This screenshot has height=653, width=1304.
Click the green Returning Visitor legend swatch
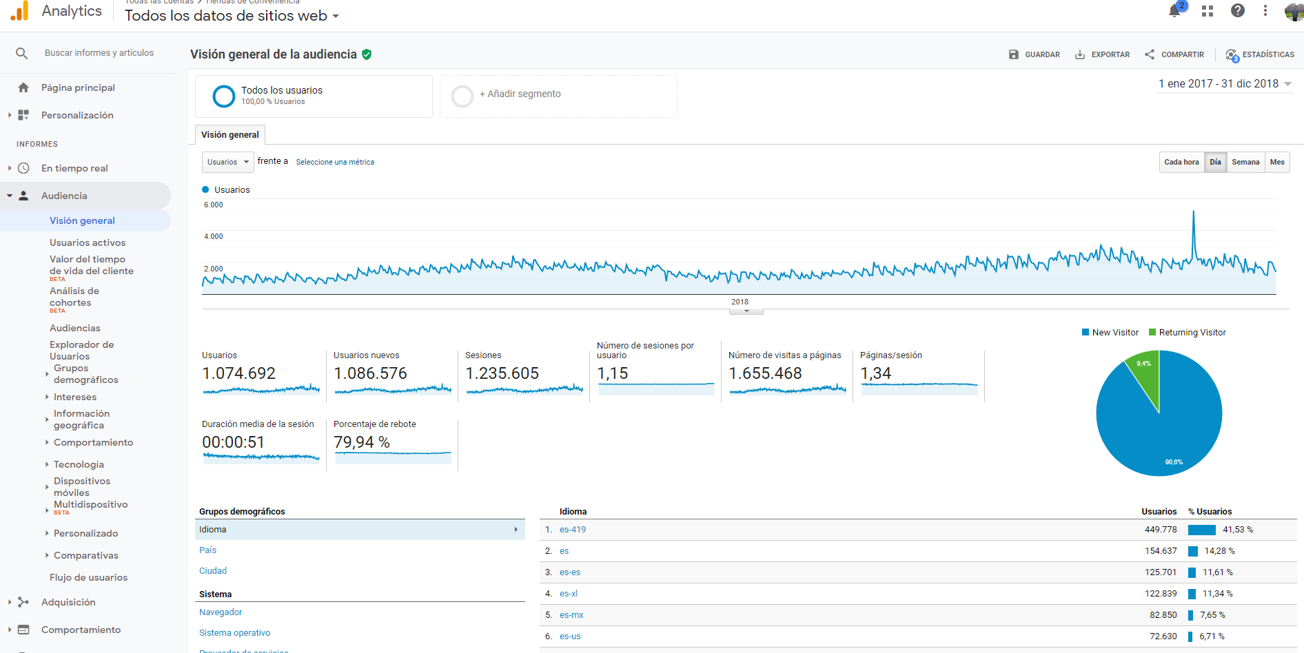click(x=1152, y=333)
